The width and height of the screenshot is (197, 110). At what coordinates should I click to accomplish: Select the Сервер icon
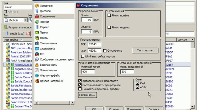pyautogui.click(x=37, y=27)
